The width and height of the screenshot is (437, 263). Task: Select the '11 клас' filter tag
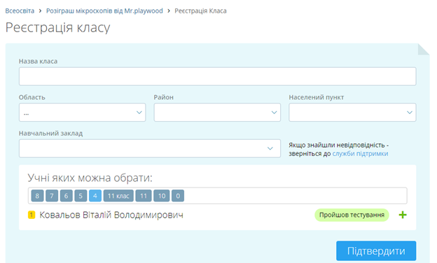(118, 196)
